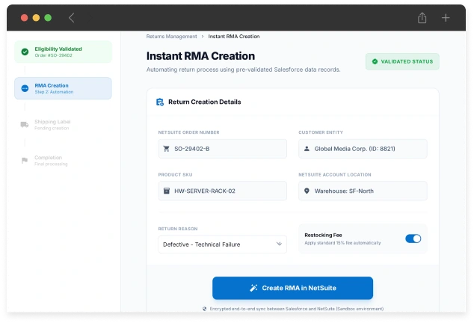Select the Completion step

pyautogui.click(x=64, y=160)
